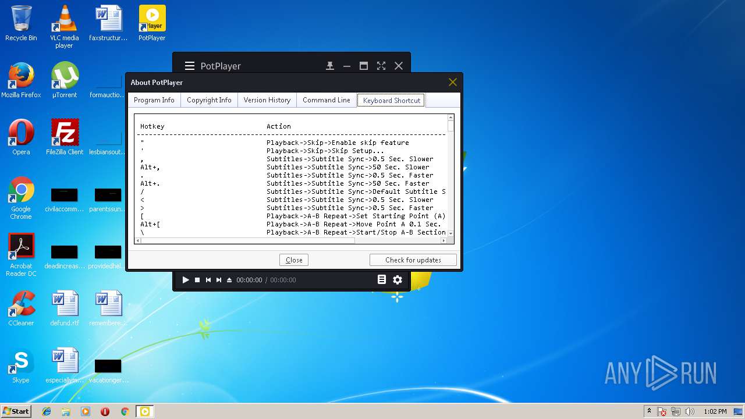
Task: Select the especiallym Word document icon
Action: 65,365
